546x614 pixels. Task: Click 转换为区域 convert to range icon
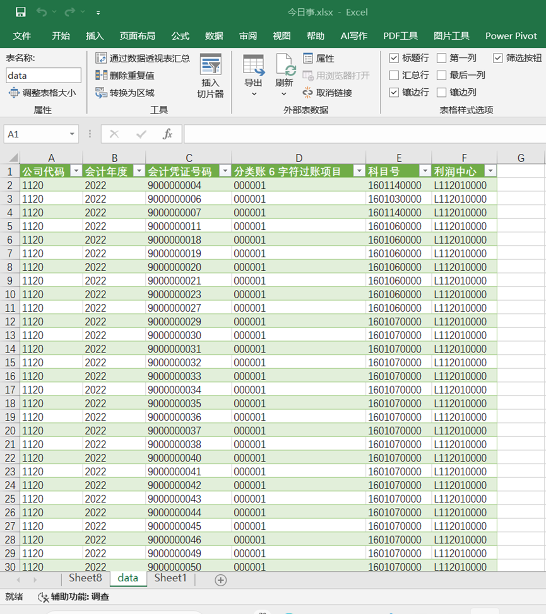tap(101, 93)
